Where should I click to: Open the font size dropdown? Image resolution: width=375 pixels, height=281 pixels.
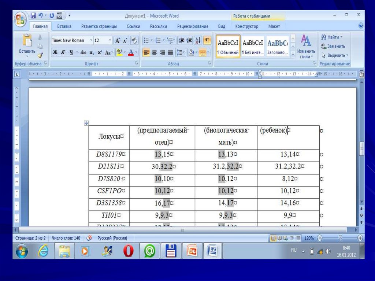[x=110, y=40]
